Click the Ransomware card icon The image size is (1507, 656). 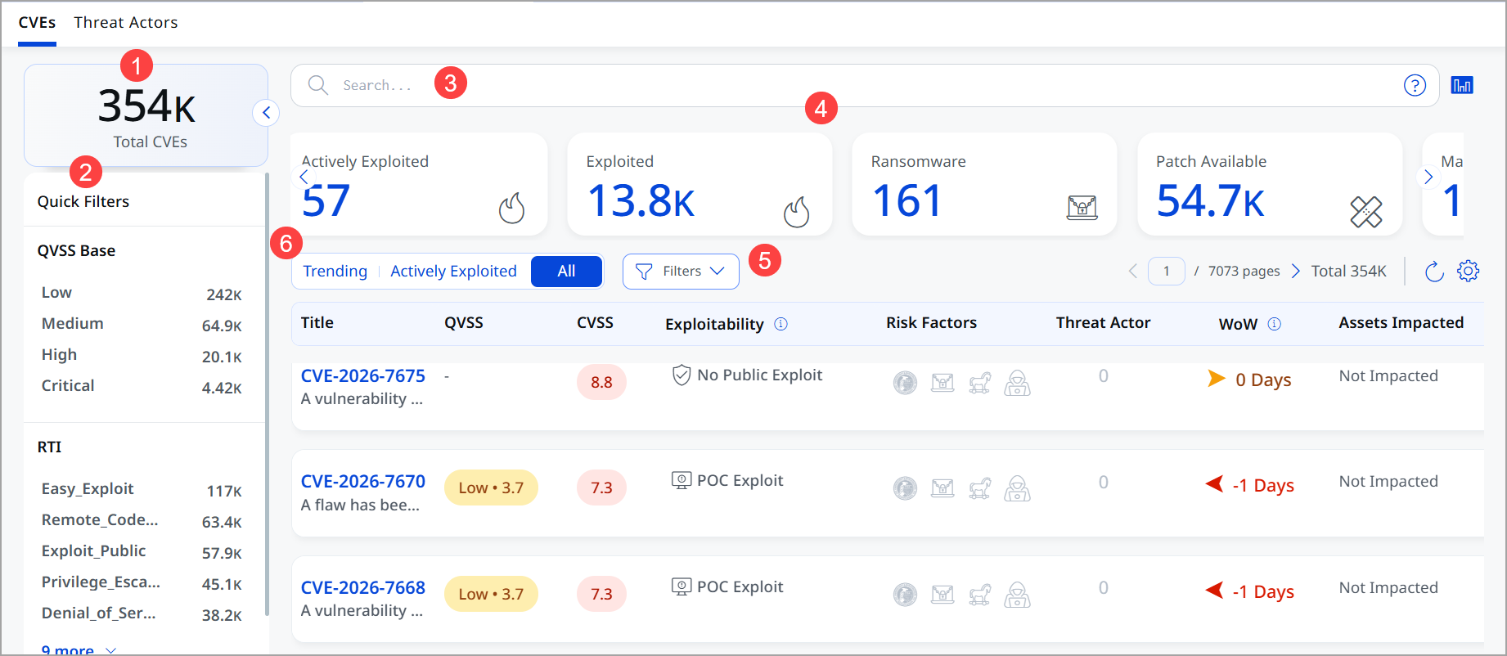coord(1082,208)
